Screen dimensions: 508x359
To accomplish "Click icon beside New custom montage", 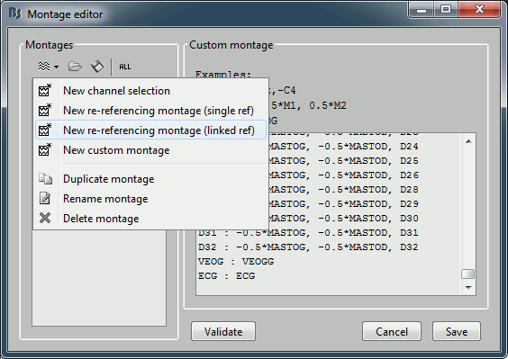I will click(45, 149).
